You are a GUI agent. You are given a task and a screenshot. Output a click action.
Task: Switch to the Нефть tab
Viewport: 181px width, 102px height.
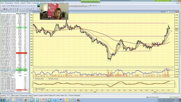click(62, 95)
